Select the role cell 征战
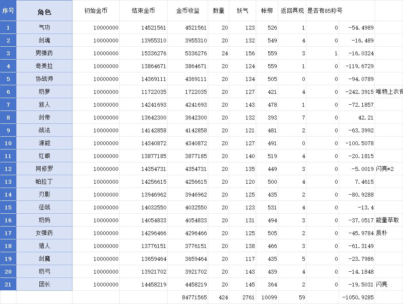This screenshot has height=304, width=403. click(44, 207)
